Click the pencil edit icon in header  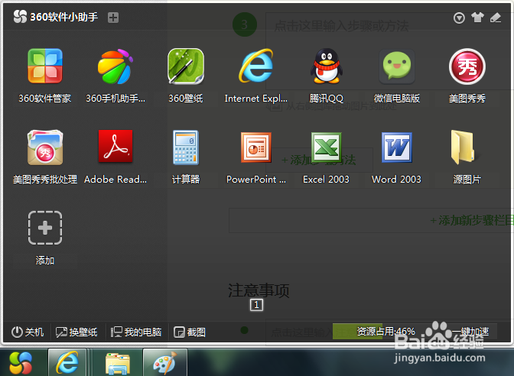point(496,18)
